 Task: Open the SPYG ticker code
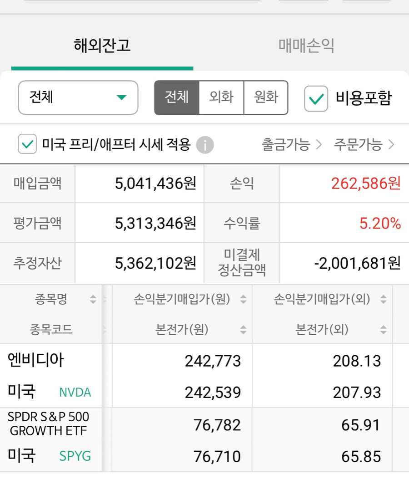click(75, 456)
